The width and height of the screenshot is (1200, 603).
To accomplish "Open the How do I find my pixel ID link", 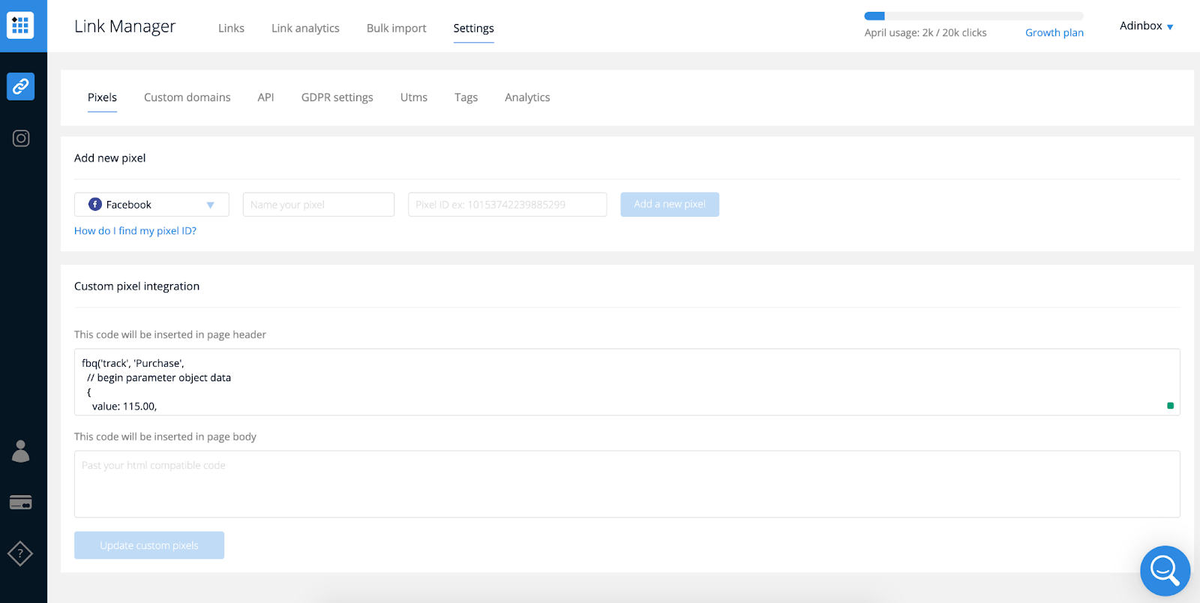I will (x=135, y=231).
